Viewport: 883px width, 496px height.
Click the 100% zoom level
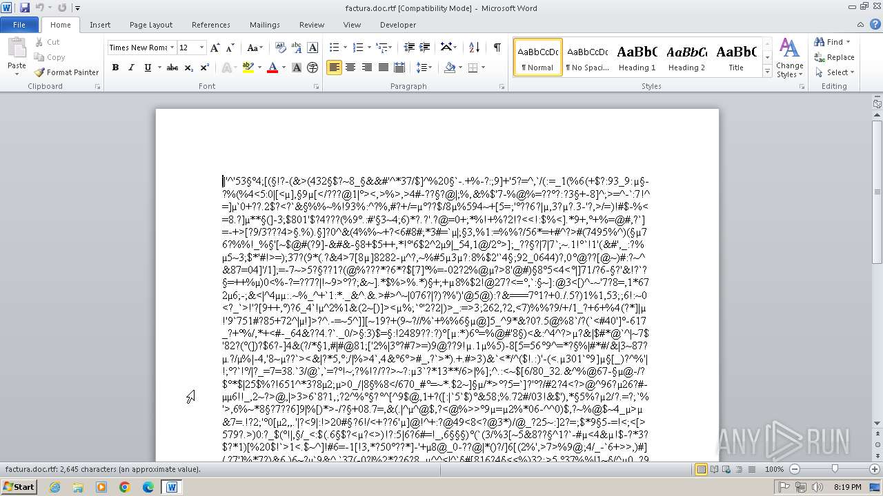774,469
